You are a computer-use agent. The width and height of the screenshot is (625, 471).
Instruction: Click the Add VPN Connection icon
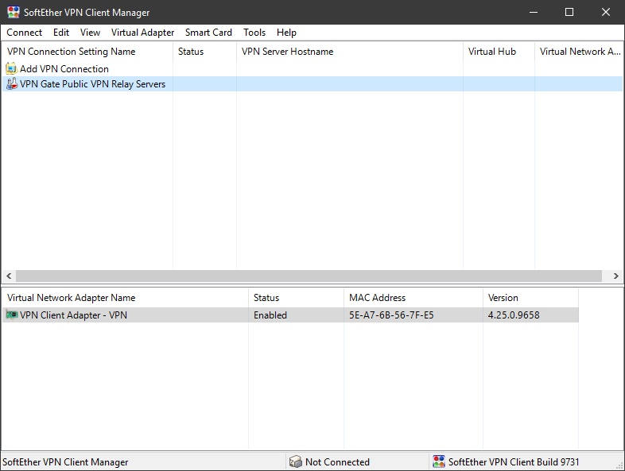tap(12, 68)
